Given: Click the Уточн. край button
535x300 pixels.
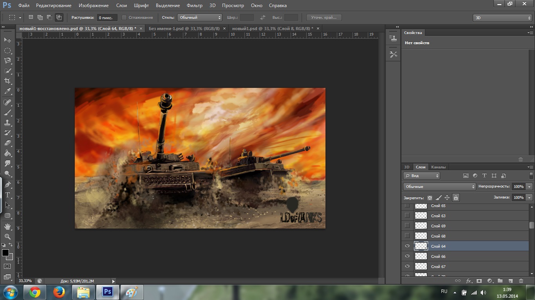Looking at the screenshot, I should 324,18.
